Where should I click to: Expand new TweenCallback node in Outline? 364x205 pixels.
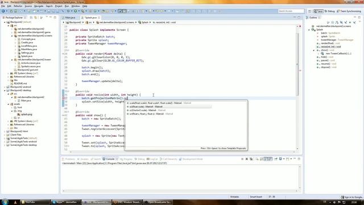tap(318, 54)
